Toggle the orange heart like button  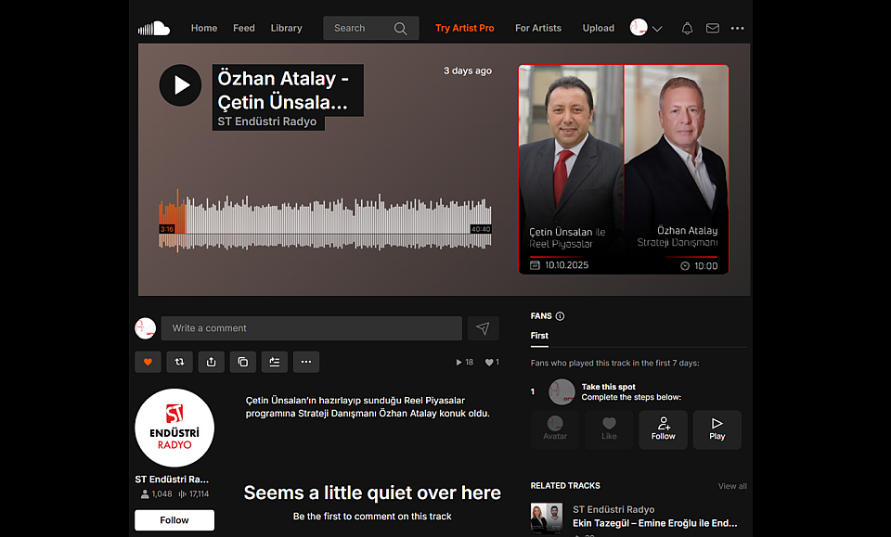(147, 362)
